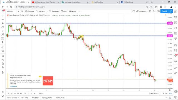Image resolution: width=178 pixels, height=100 pixels.
Task: Click the play icon next to Publish
Action: click(x=171, y=11)
